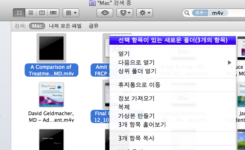Select 나의 모든 파일 search scope
245x150 pixels.
click(65, 26)
